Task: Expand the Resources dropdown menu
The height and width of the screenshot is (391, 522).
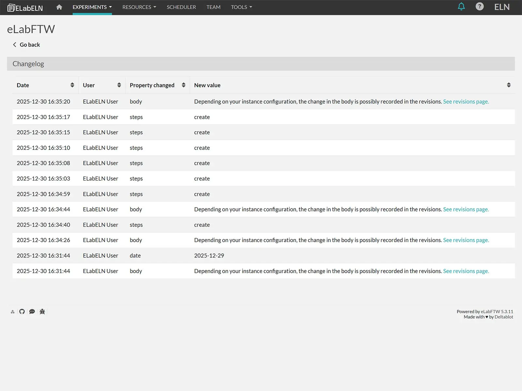Action: [x=139, y=7]
